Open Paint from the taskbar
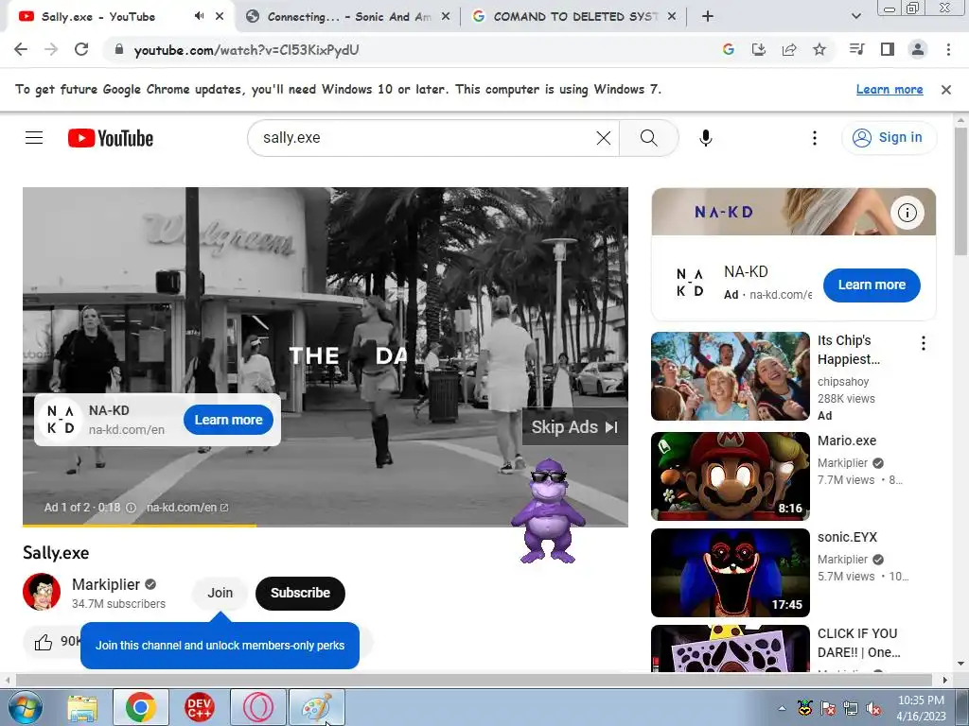This screenshot has height=726, width=969. [x=317, y=707]
